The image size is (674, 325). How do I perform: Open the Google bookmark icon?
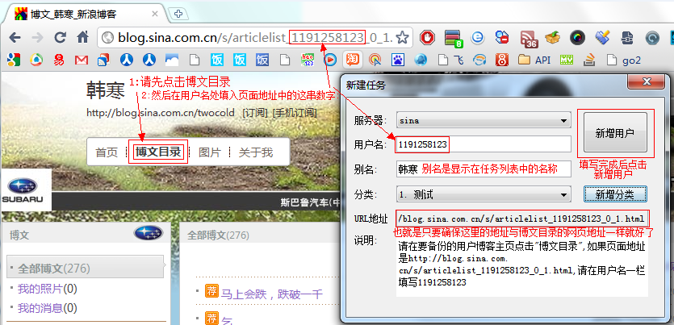tap(14, 60)
